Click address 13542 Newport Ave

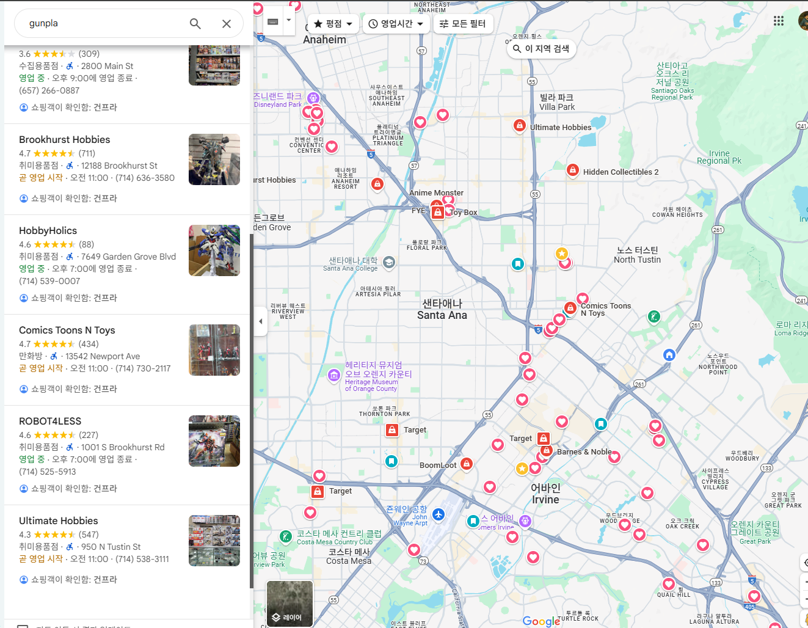click(x=103, y=356)
